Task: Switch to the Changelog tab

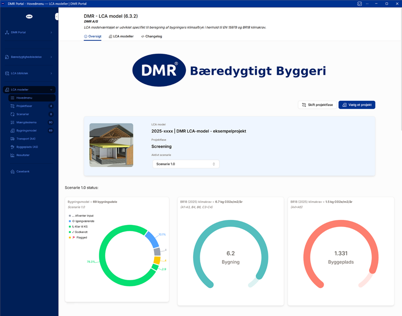Action: pyautogui.click(x=151, y=37)
